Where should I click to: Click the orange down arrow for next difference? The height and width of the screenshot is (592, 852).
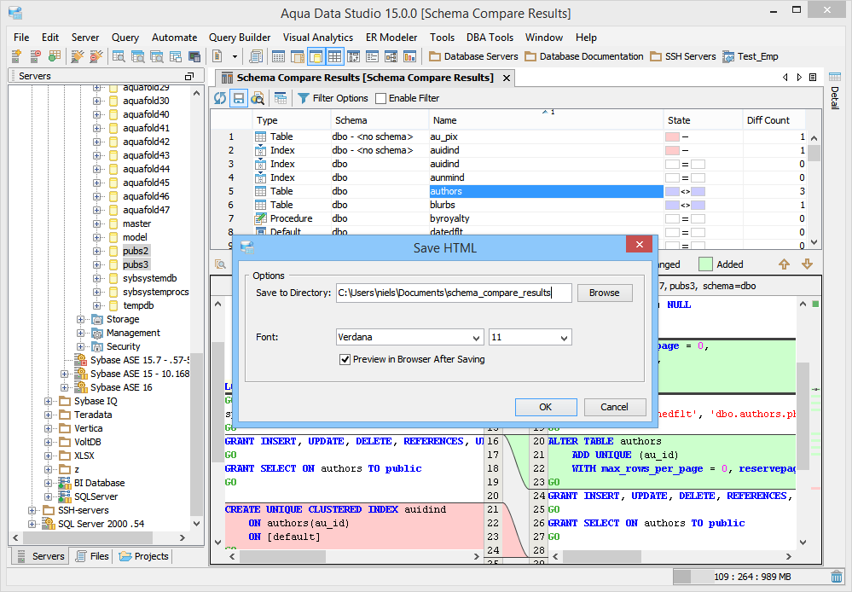[807, 264]
